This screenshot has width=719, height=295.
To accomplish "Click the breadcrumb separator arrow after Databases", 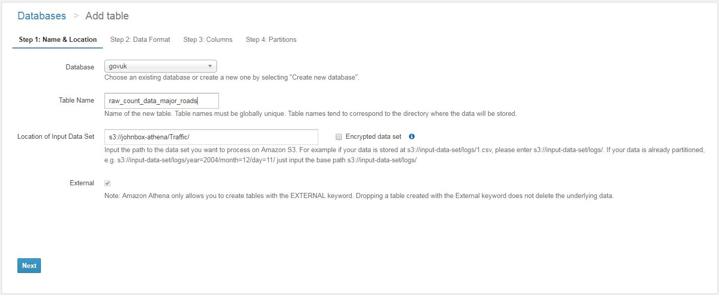I will [76, 16].
